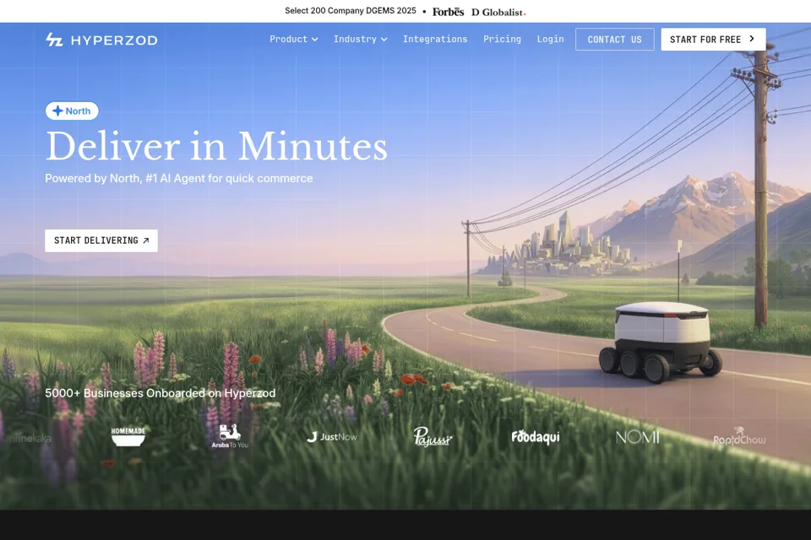The width and height of the screenshot is (811, 540).
Task: Click the North badge
Action: click(72, 111)
